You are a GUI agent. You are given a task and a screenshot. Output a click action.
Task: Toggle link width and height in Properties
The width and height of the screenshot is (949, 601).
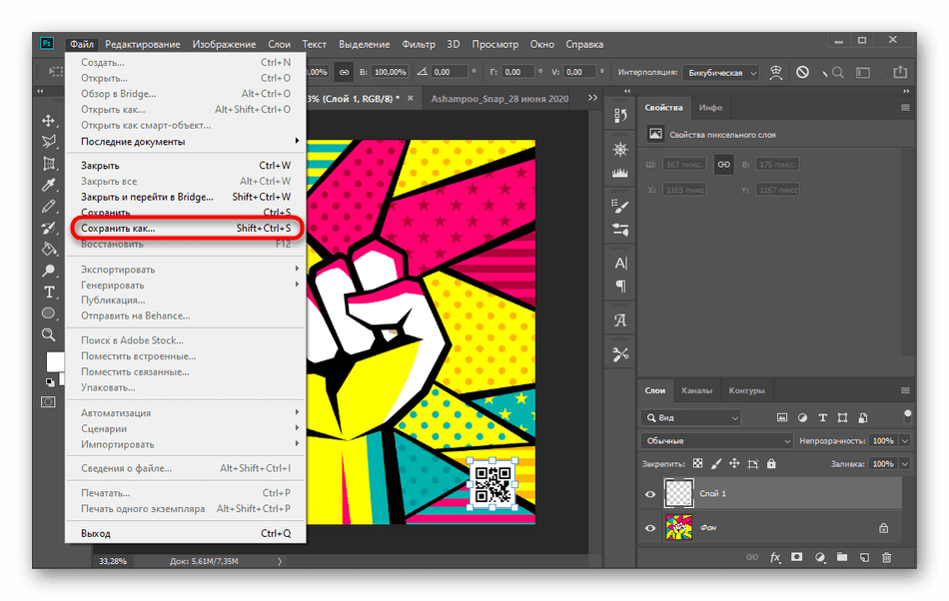[724, 165]
